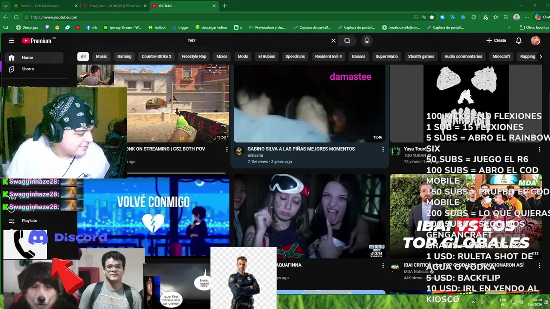Click the Create button
The width and height of the screenshot is (550, 309).
496,41
